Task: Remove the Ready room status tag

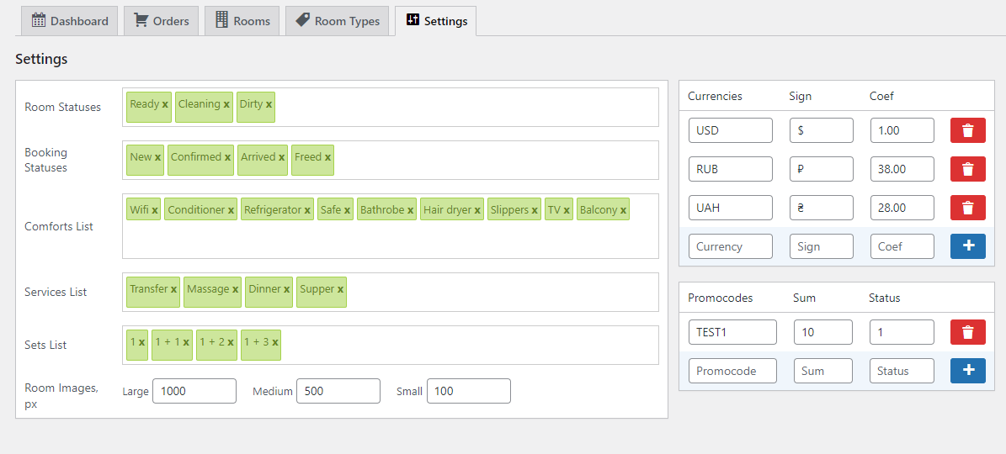Action: point(165,103)
